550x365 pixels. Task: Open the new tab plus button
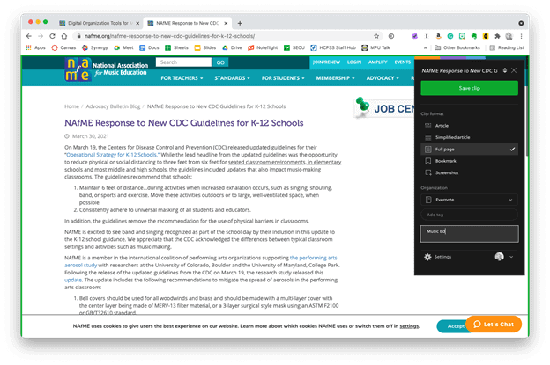coord(240,23)
